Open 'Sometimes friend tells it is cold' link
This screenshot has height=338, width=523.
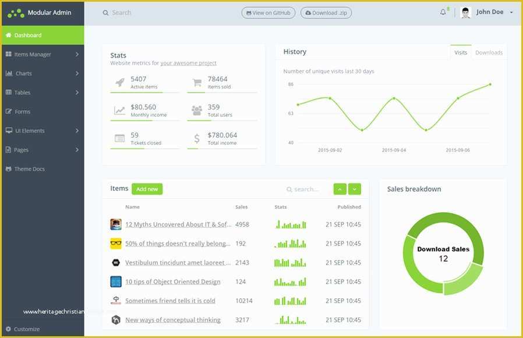click(x=170, y=301)
